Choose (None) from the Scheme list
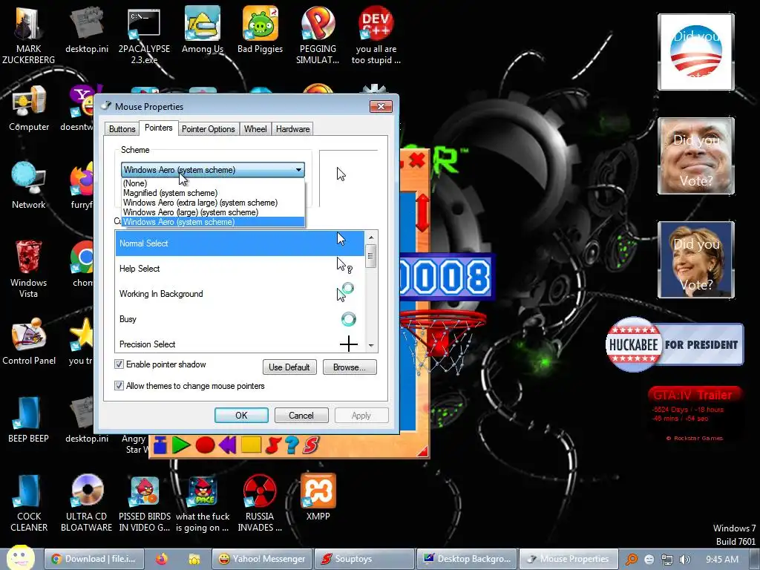 [x=213, y=183]
